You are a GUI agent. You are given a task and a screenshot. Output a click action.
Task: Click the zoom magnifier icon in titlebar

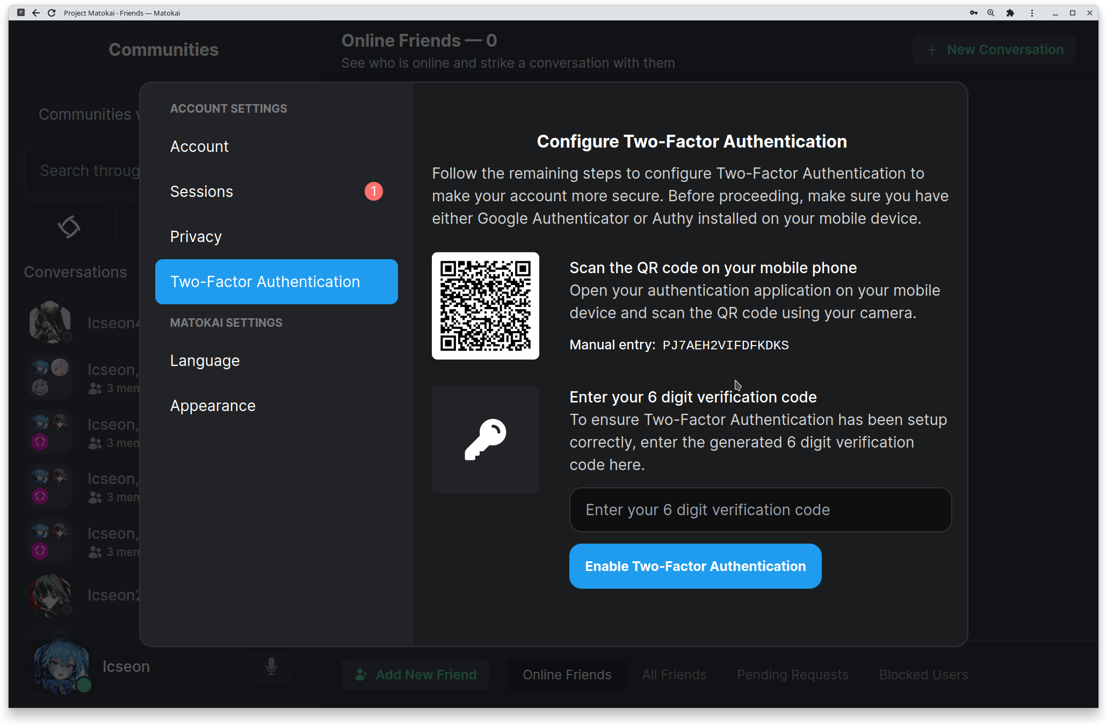991,13
